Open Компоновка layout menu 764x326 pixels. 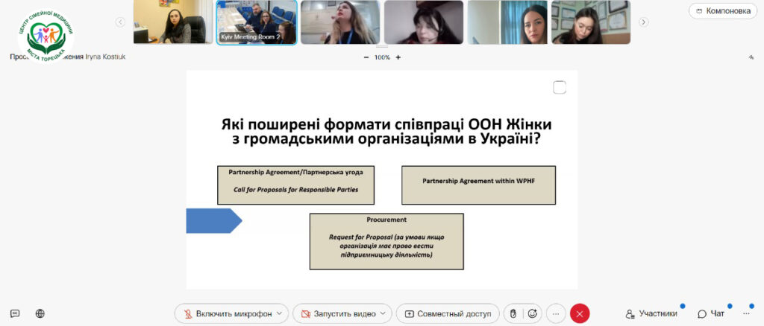coord(722,10)
